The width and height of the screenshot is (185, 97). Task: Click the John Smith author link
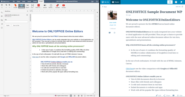[113, 22]
